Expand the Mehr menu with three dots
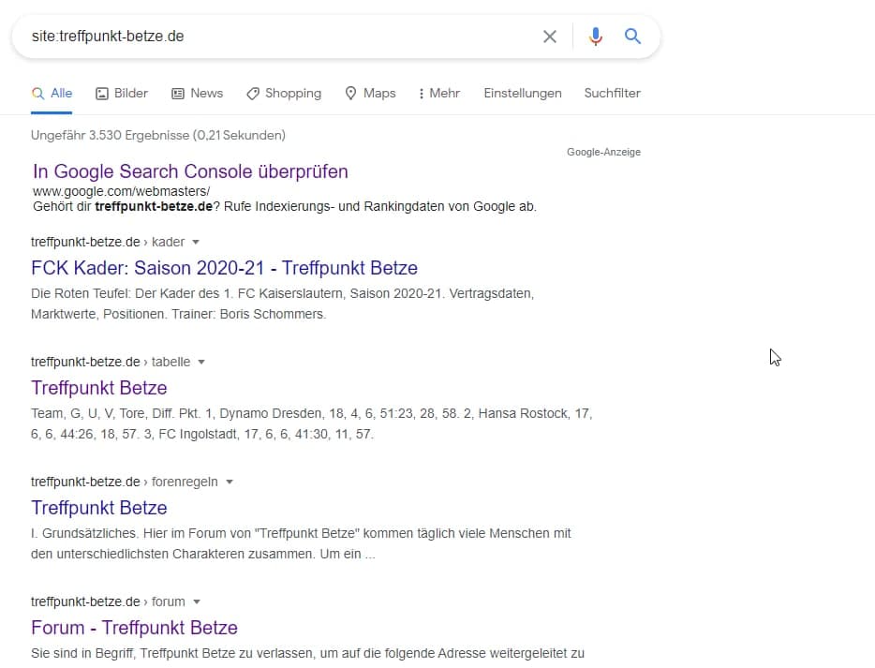The image size is (875, 668). 438,93
